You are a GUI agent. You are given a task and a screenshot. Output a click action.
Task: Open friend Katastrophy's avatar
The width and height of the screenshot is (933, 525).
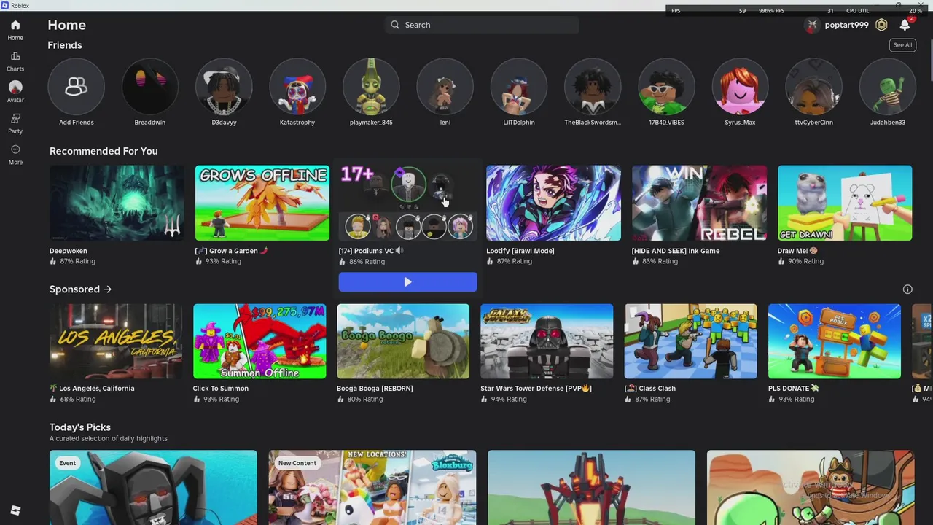pos(297,87)
